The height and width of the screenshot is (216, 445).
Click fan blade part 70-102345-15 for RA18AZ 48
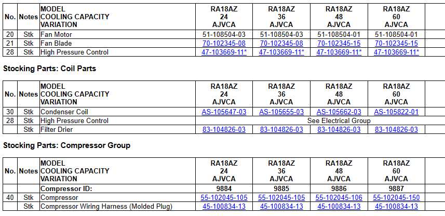pos(339,44)
